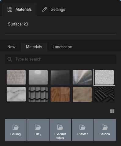Apply the wood parquet material
This screenshot has height=146, width=121.
60,94
